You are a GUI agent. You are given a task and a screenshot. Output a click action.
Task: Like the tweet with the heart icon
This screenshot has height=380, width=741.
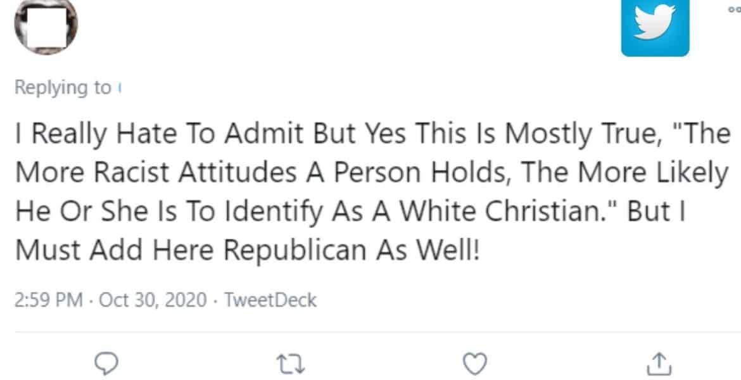click(475, 364)
